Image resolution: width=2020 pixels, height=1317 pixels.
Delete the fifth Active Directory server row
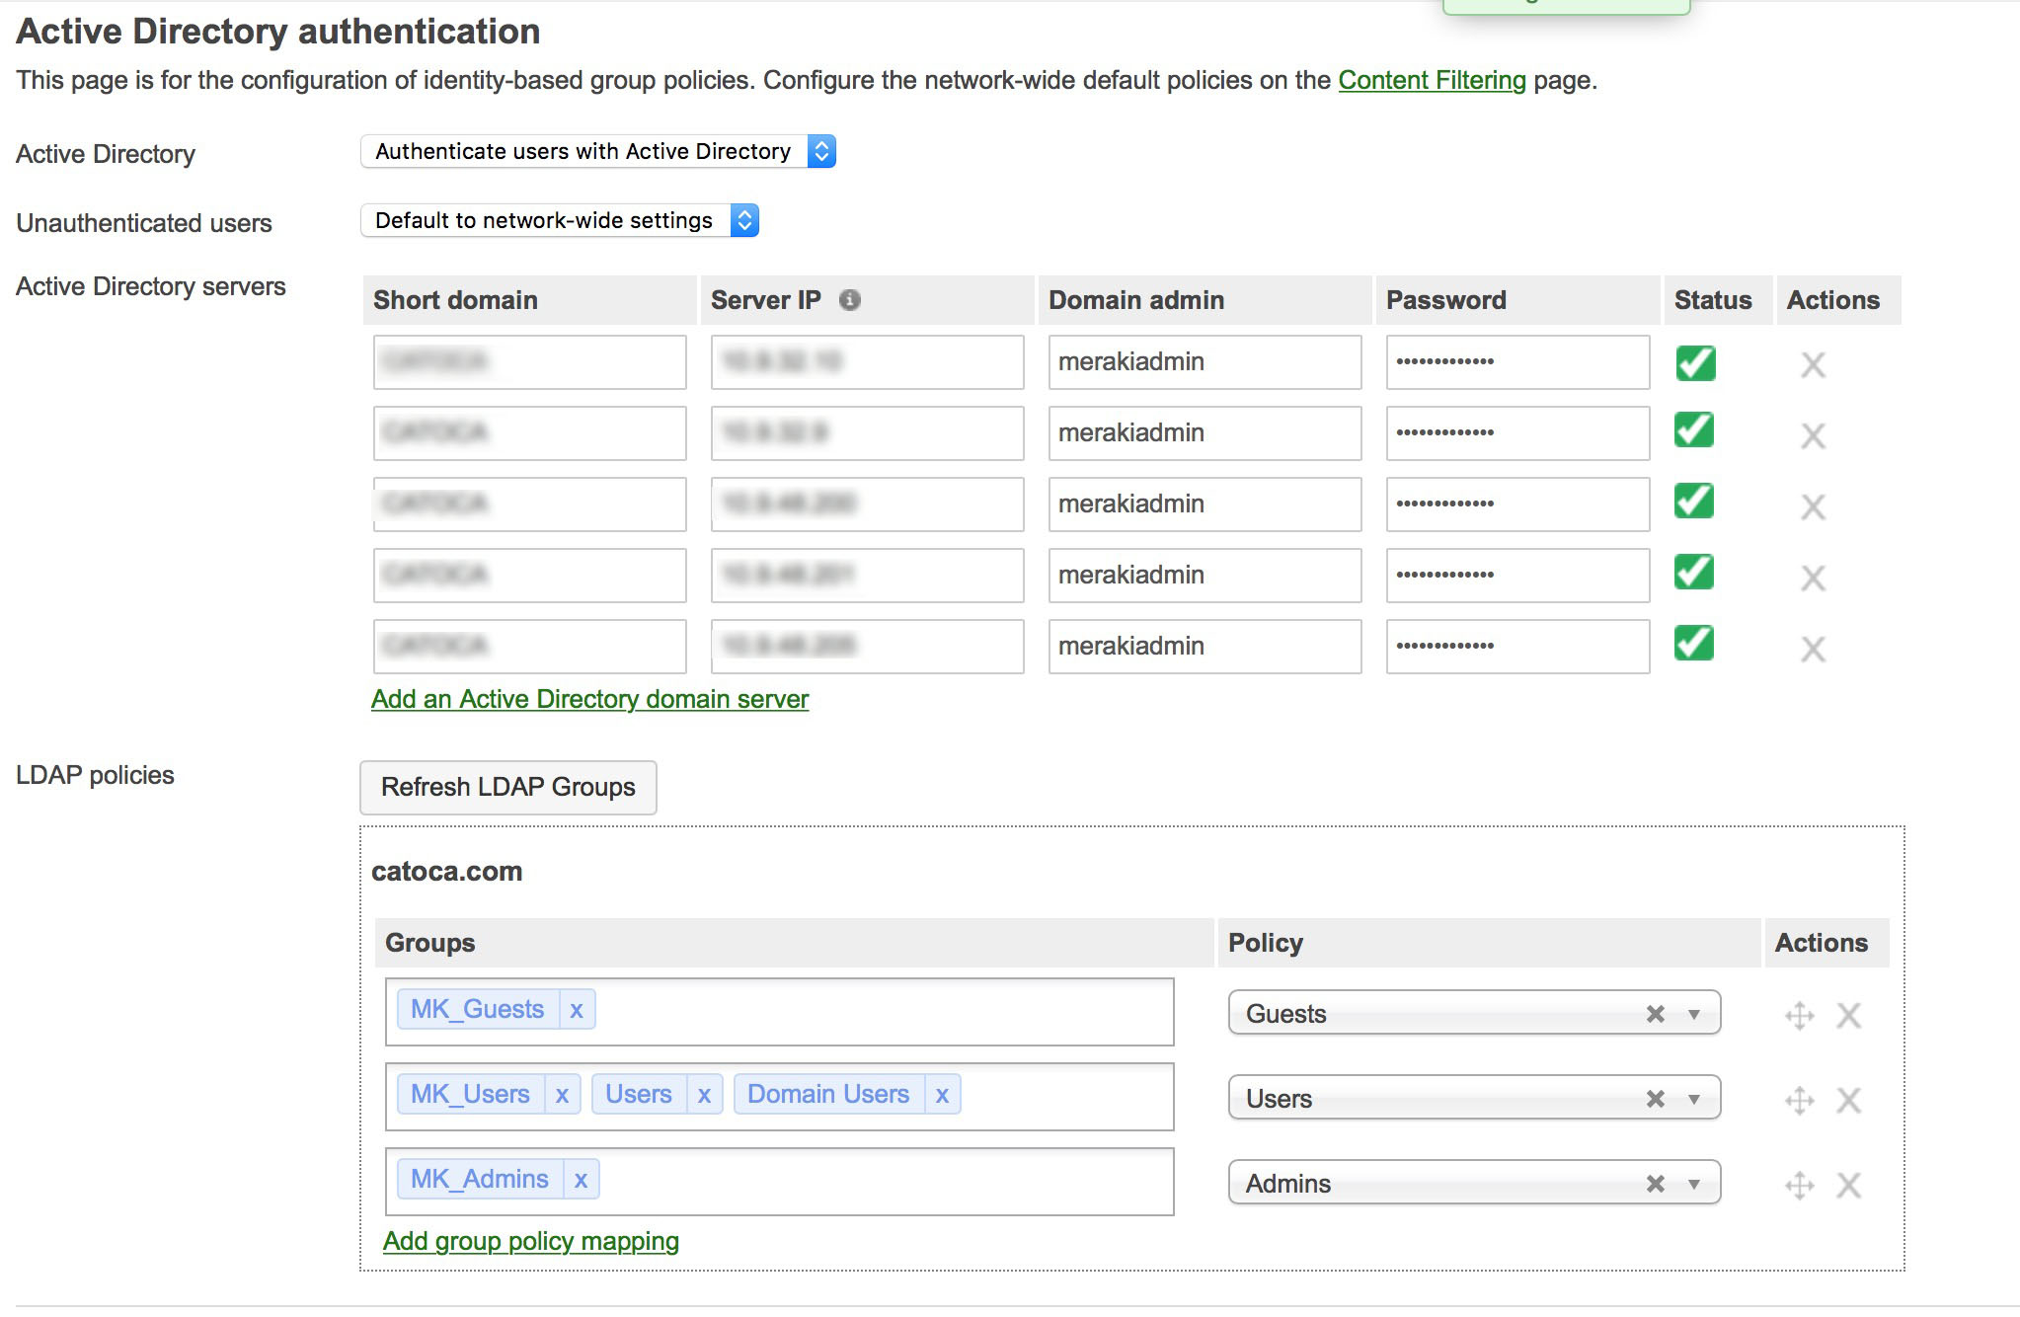pyautogui.click(x=1813, y=649)
